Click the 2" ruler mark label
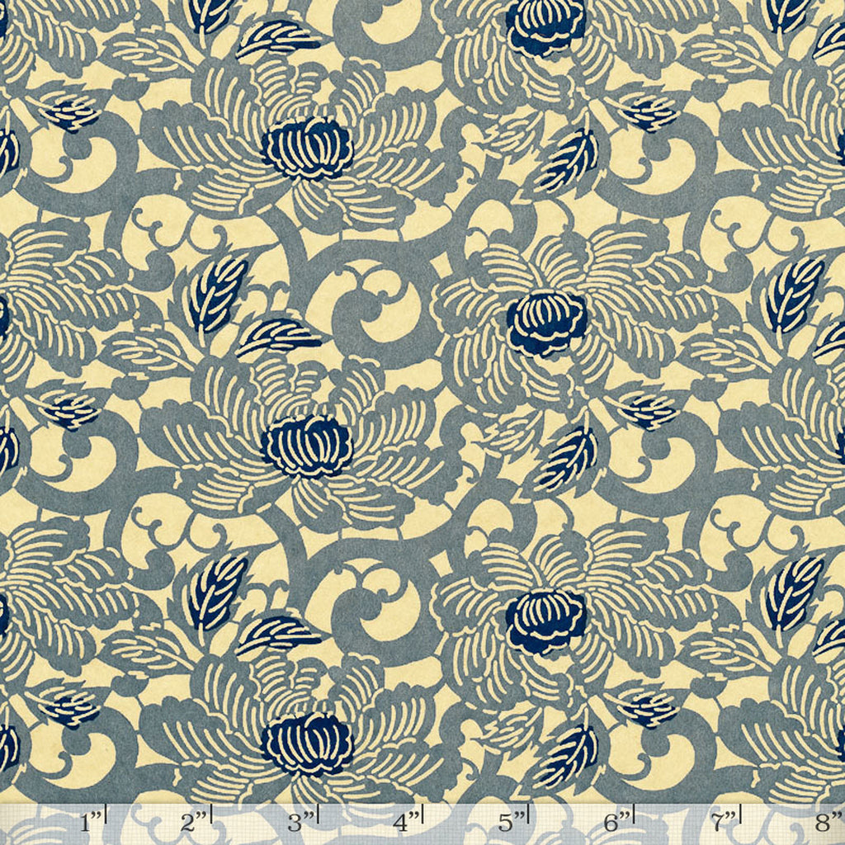Screen dimensions: 845x845 [194, 823]
